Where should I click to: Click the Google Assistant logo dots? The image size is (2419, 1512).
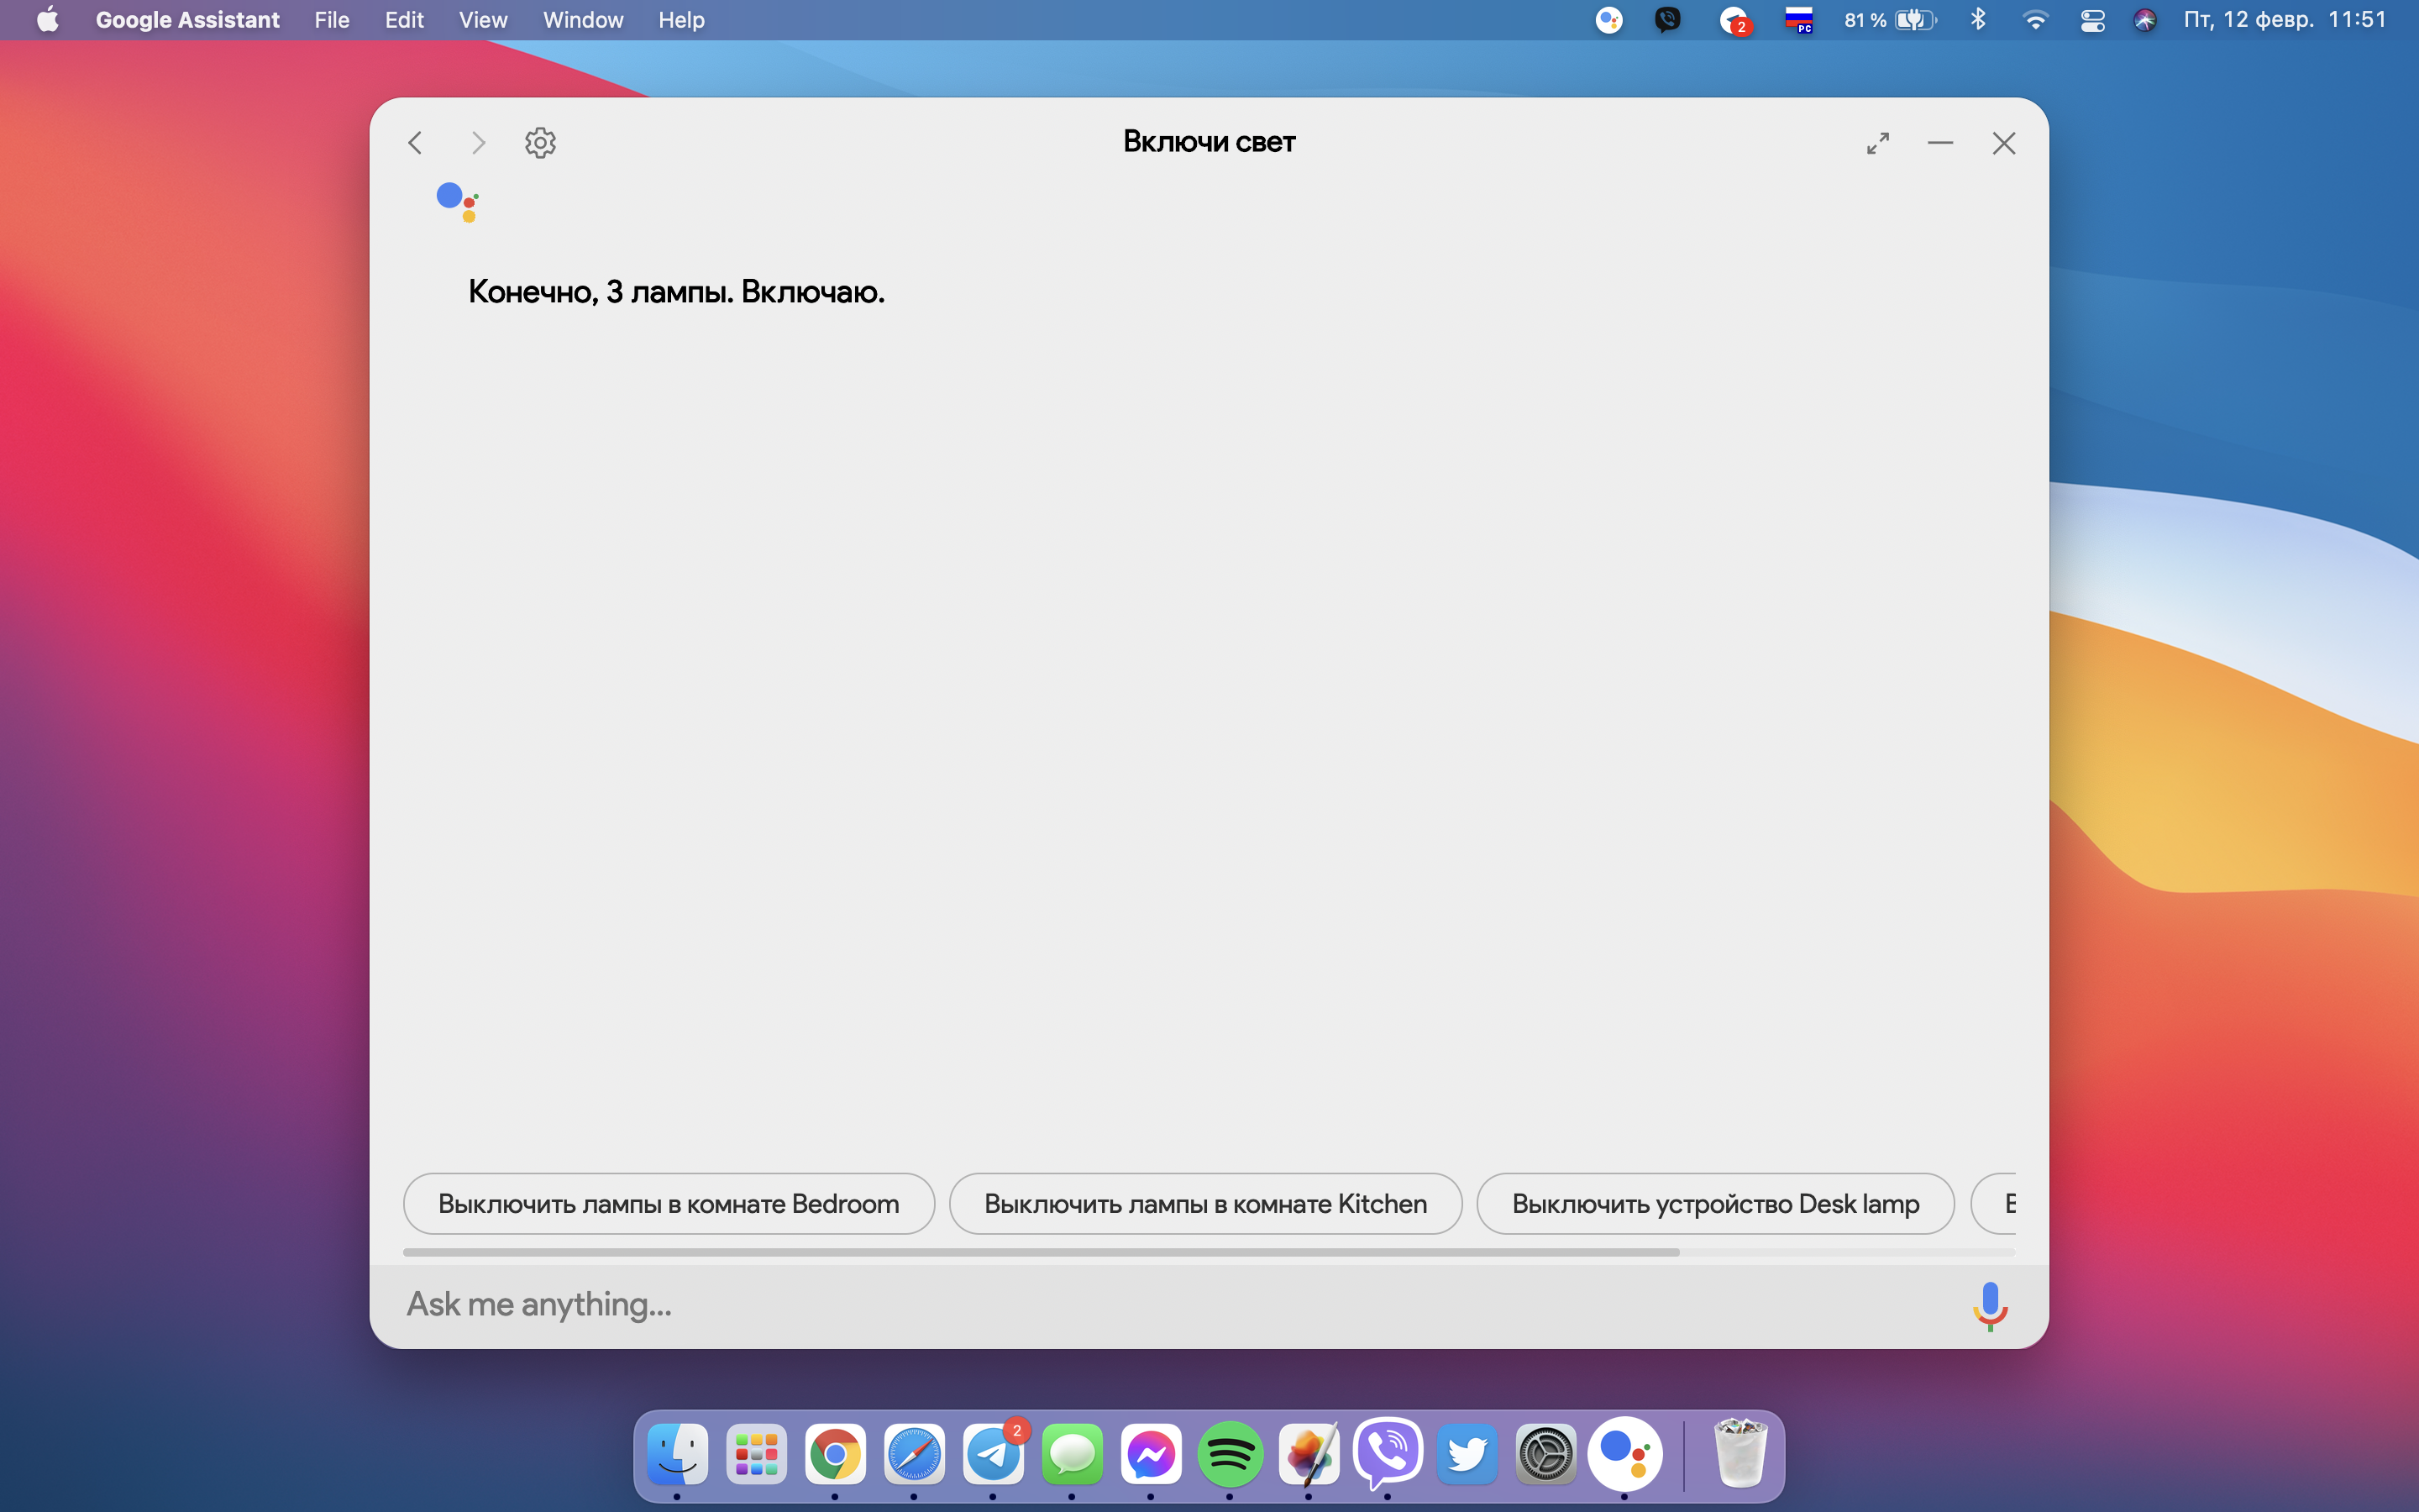pyautogui.click(x=457, y=201)
